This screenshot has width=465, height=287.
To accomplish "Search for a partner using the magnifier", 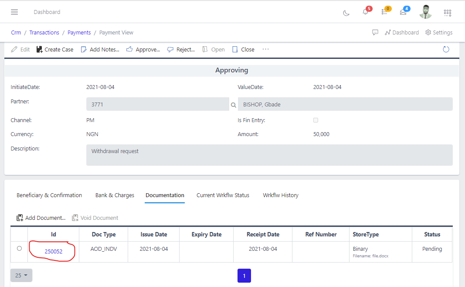I will [234, 105].
